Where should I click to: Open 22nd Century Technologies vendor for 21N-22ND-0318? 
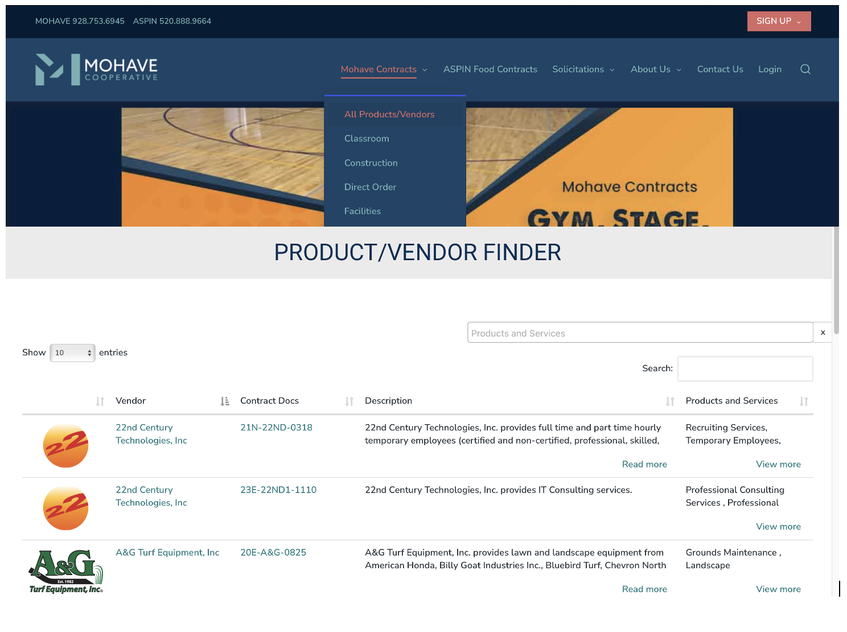(151, 434)
